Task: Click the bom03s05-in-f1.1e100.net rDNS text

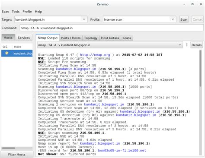Action: (x=122, y=151)
